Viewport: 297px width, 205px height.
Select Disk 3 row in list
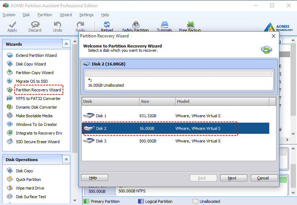coord(176,141)
